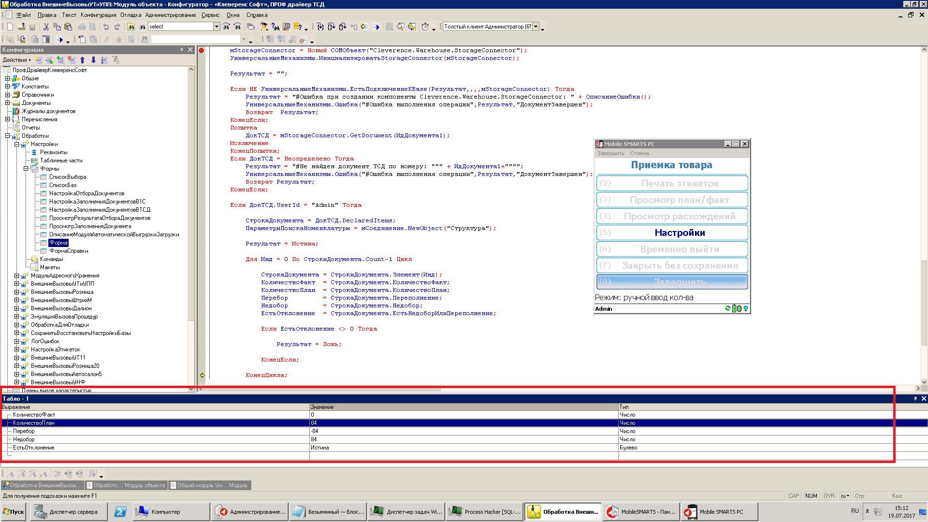Open Диспетчер сервера from taskbar
The width and height of the screenshot is (928, 522).
(69, 511)
